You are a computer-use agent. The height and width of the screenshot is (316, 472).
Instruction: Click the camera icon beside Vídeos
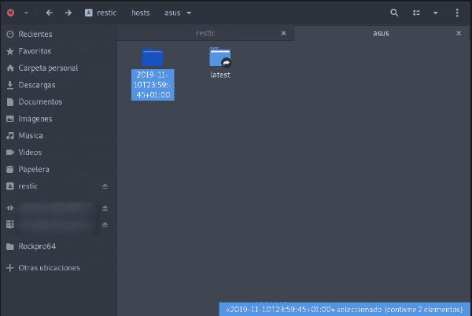click(x=10, y=152)
